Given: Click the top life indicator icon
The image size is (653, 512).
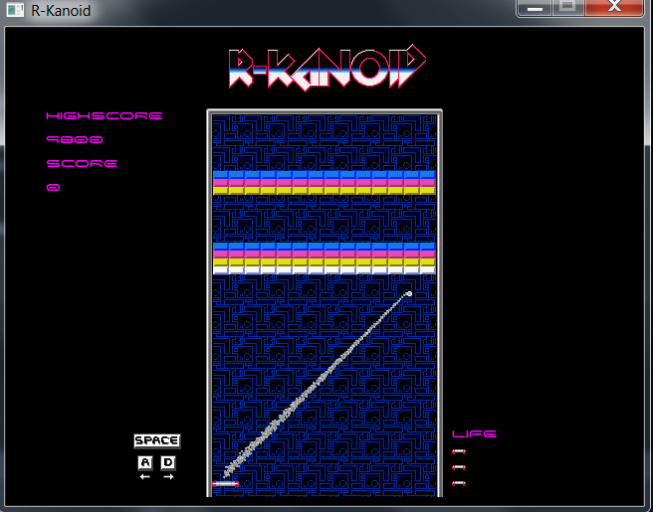Looking at the screenshot, I should [x=459, y=451].
